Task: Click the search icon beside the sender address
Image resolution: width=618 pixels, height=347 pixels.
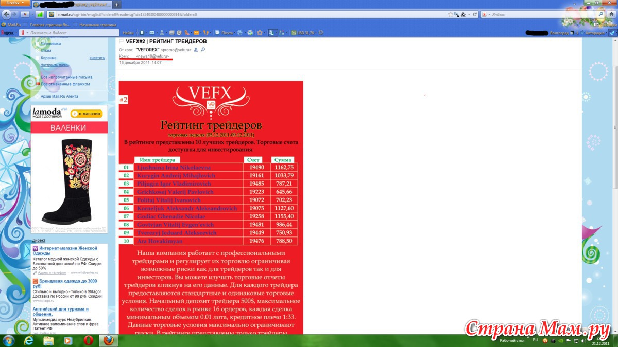Action: coord(203,50)
